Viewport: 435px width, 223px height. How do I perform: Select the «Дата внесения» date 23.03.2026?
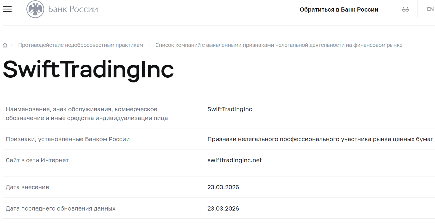point(223,187)
